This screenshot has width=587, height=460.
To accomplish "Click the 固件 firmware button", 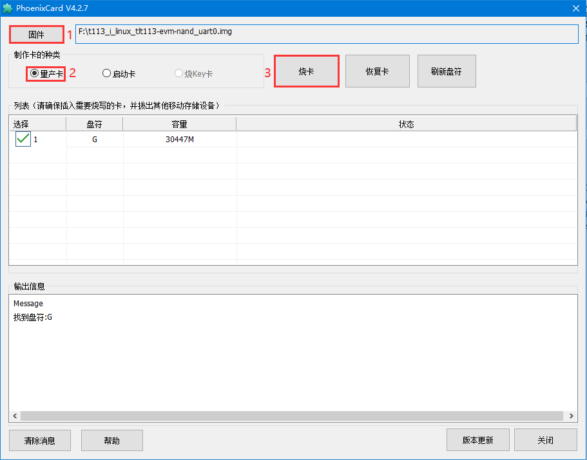I will coord(36,35).
